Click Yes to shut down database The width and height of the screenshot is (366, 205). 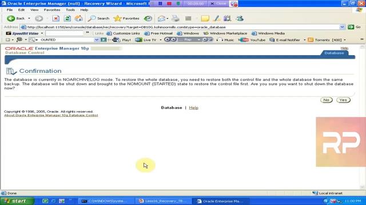click(343, 100)
